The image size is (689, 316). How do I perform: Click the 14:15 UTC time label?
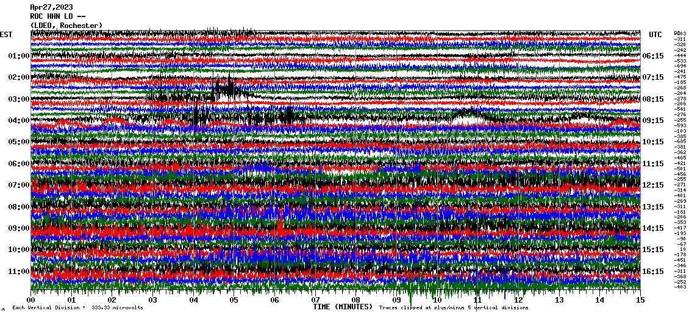coord(653,228)
